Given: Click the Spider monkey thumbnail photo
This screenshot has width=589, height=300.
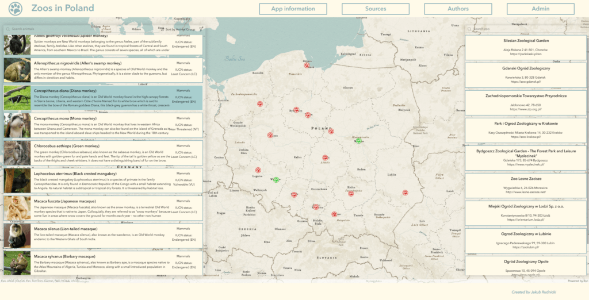Looking at the screenshot, I should (x=17, y=45).
